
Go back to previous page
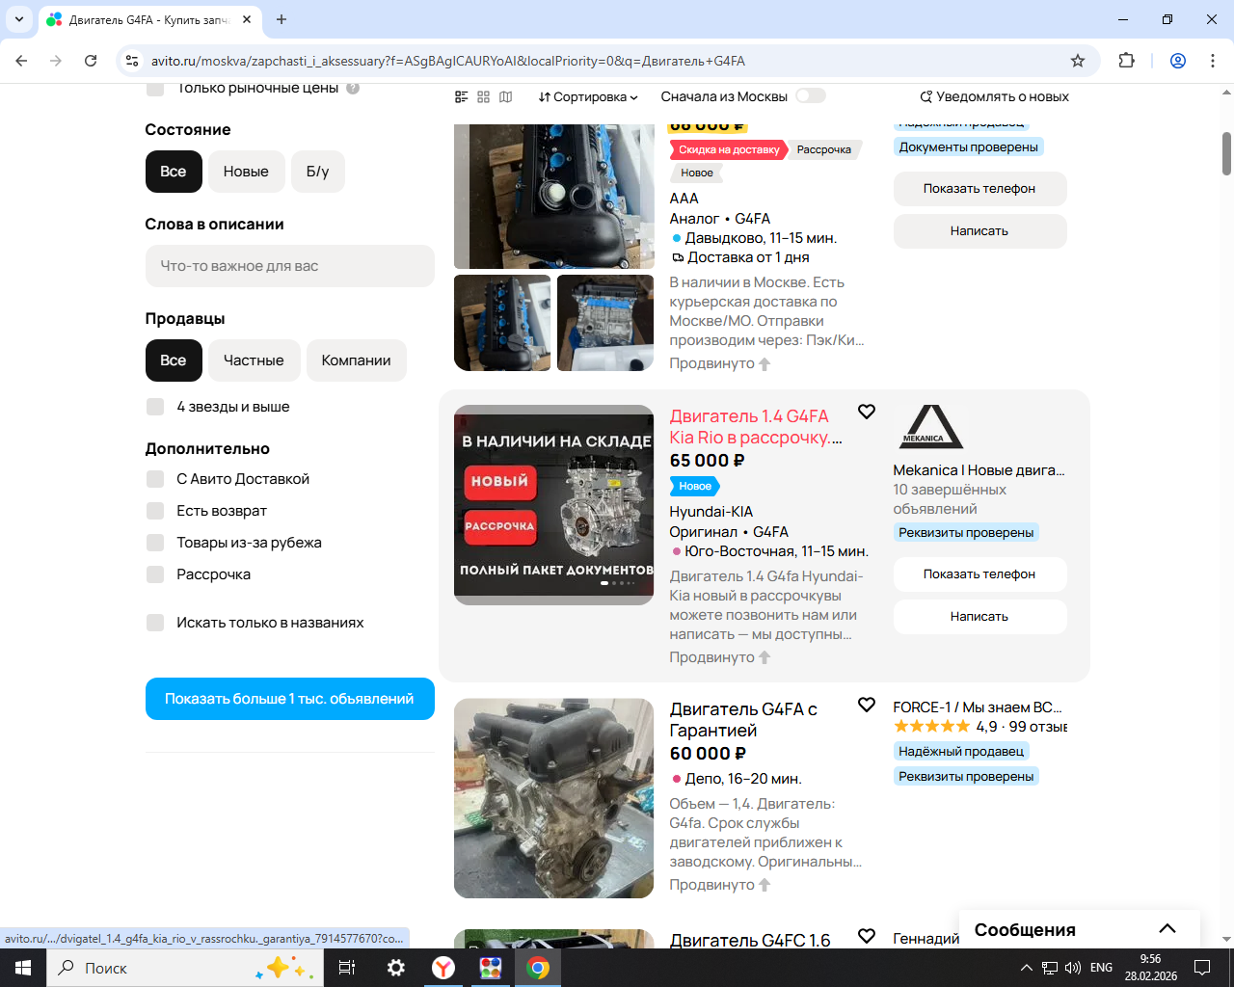[x=21, y=61]
